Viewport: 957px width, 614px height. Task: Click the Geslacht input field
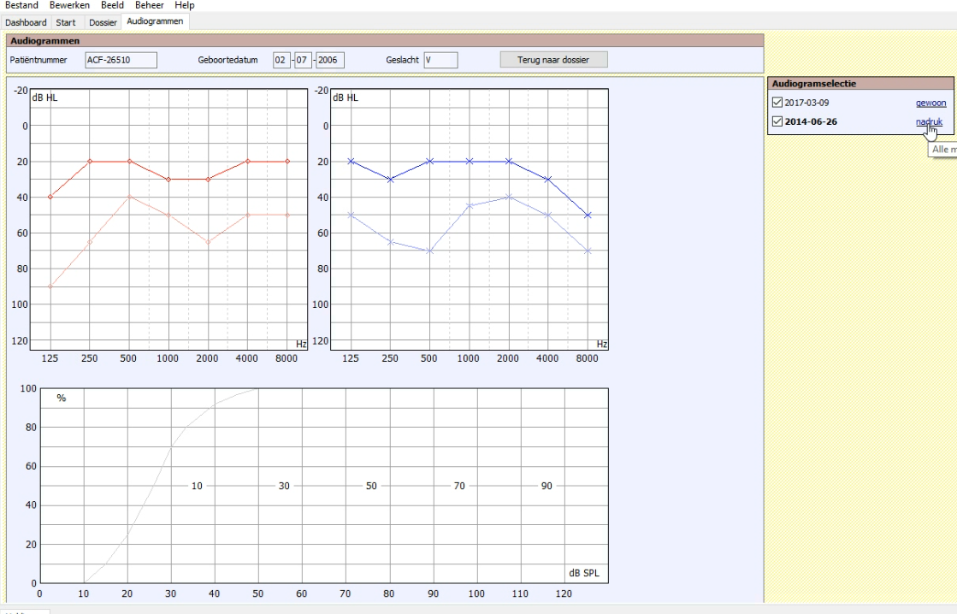440,59
